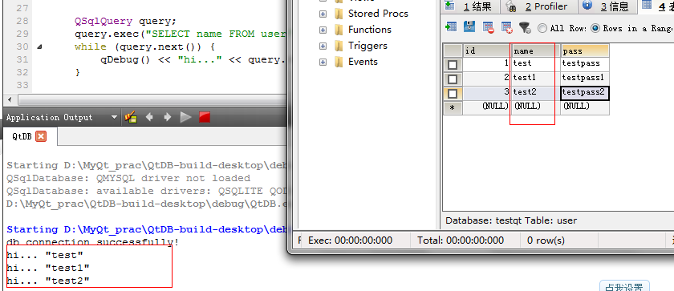Select the id cell with value 1

pos(487,64)
